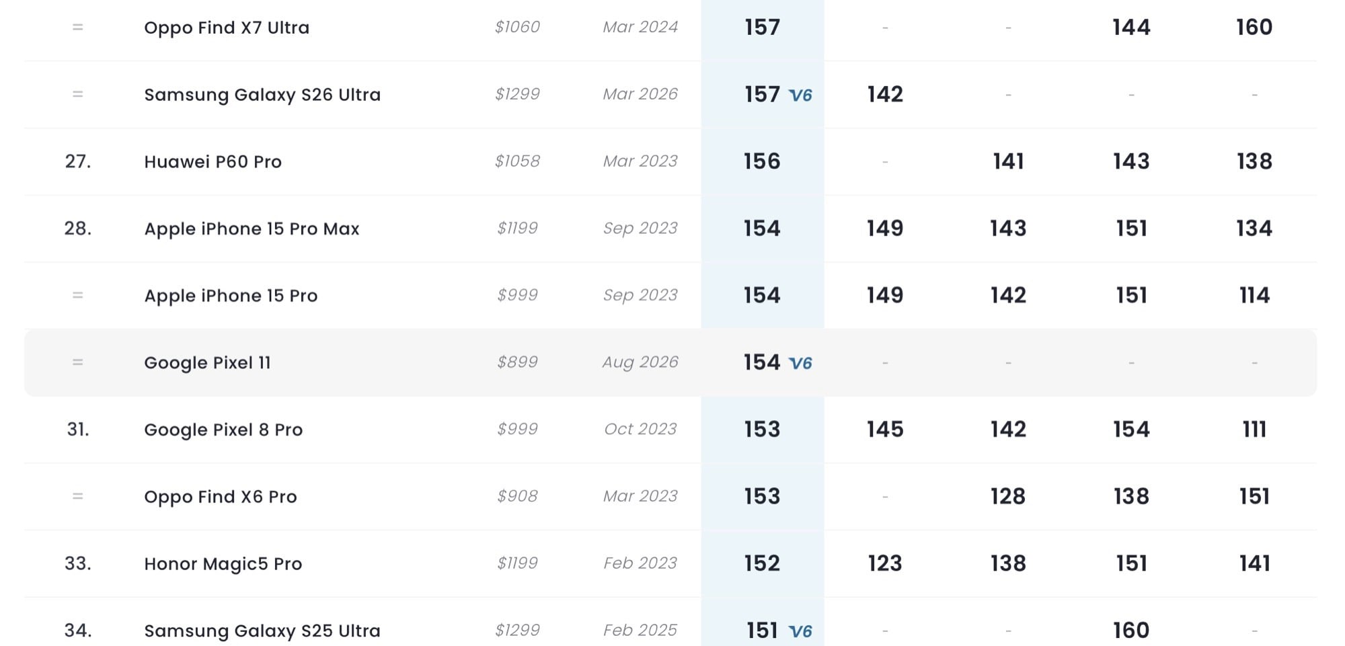This screenshot has height=646, width=1345.
Task: Click the Aug 2026 date for Pixel 11
Action: (640, 362)
